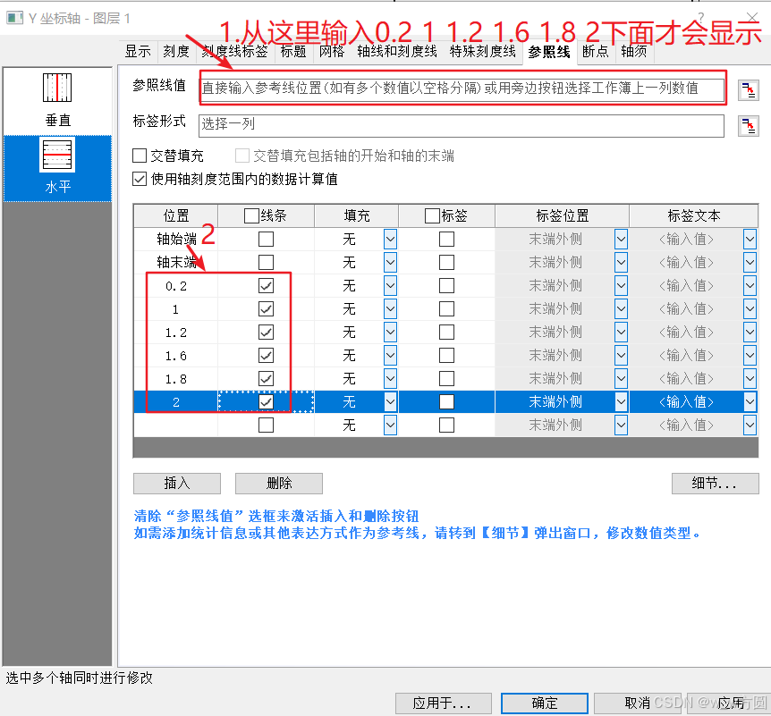This screenshot has width=771, height=716.
Task: Click column picker icon beside 参照线值
Action: (x=749, y=91)
